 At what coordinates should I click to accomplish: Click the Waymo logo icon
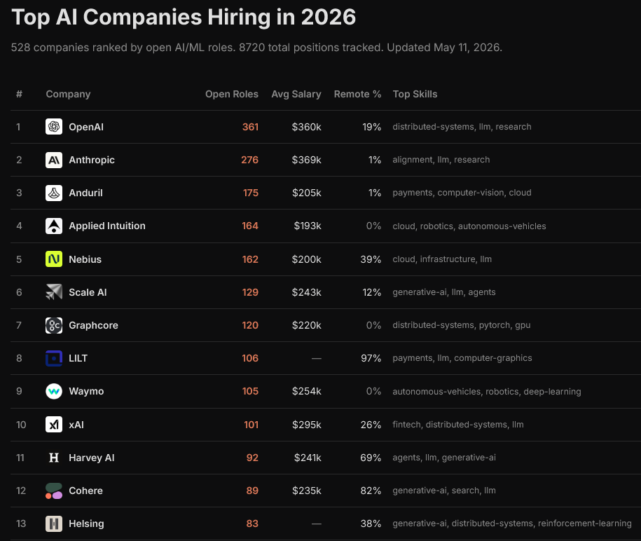click(53, 391)
